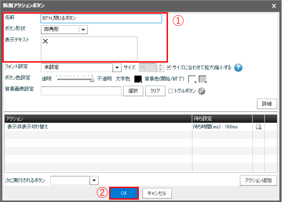Toggle the トグルボタン checkbox

[171, 91]
